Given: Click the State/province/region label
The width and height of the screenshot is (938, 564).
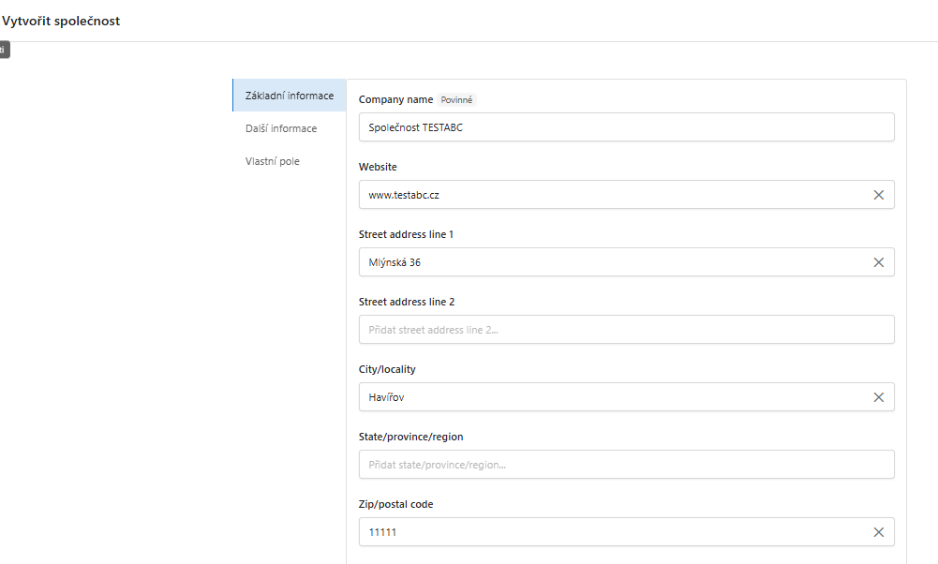Looking at the screenshot, I should pyautogui.click(x=411, y=438).
